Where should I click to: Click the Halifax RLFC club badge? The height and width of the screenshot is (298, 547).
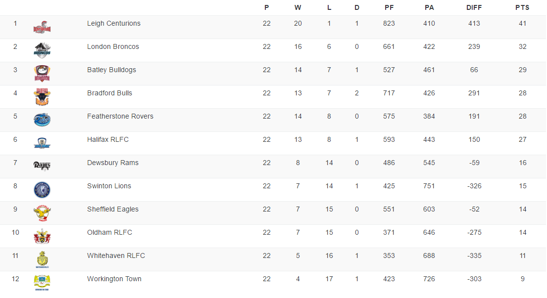pyautogui.click(x=42, y=143)
